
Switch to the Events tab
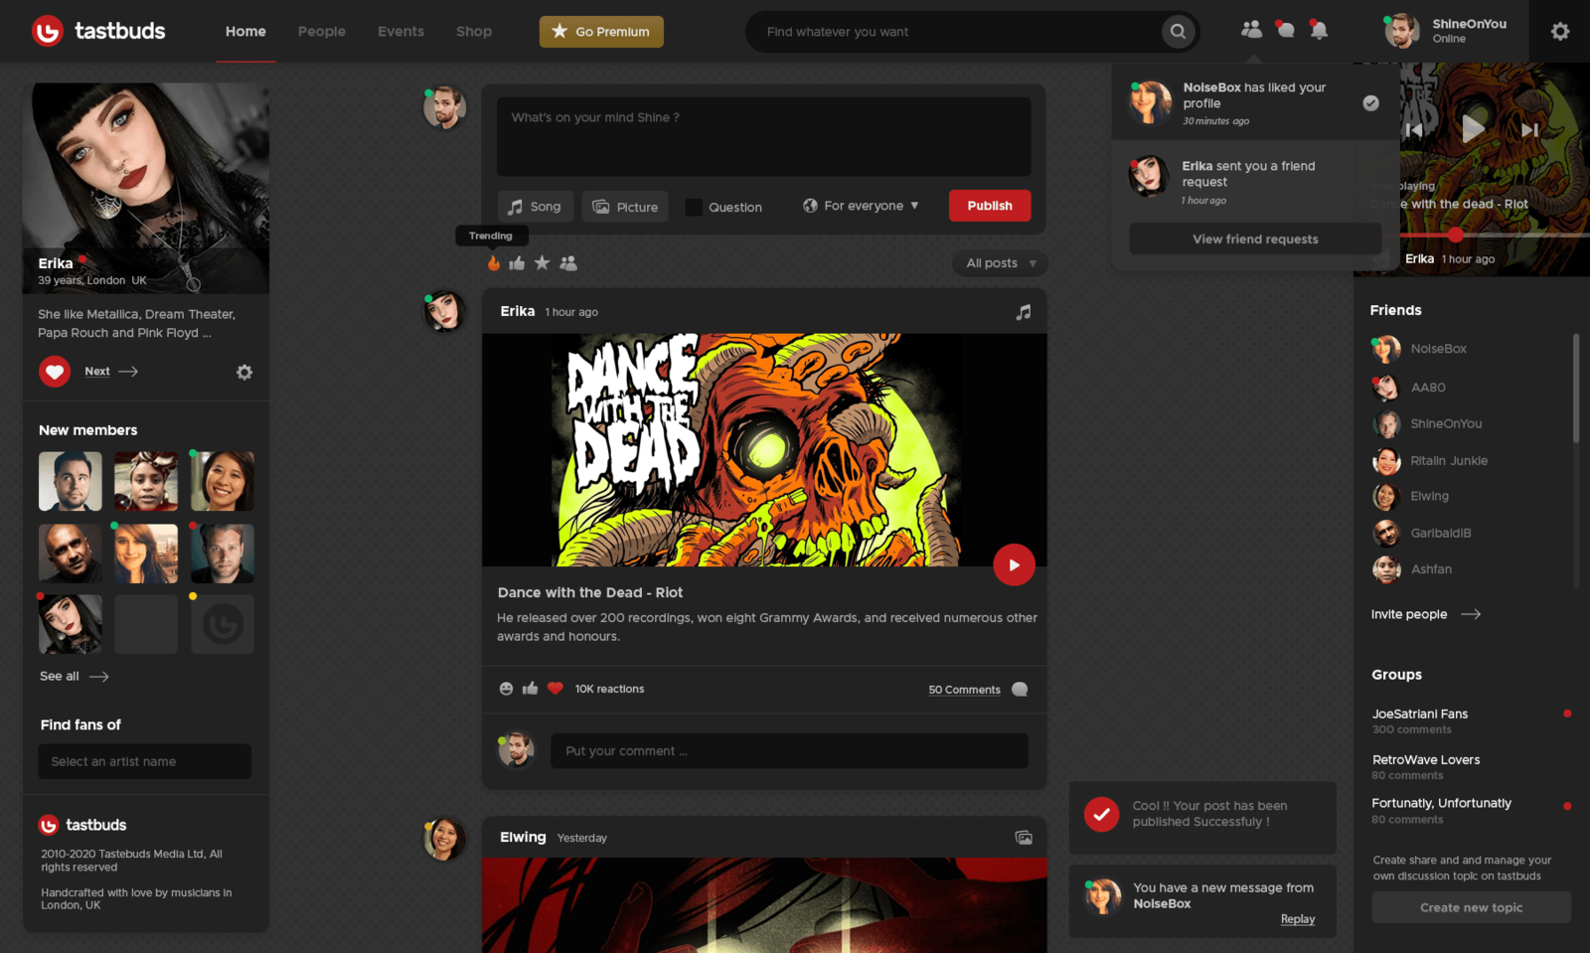400,32
